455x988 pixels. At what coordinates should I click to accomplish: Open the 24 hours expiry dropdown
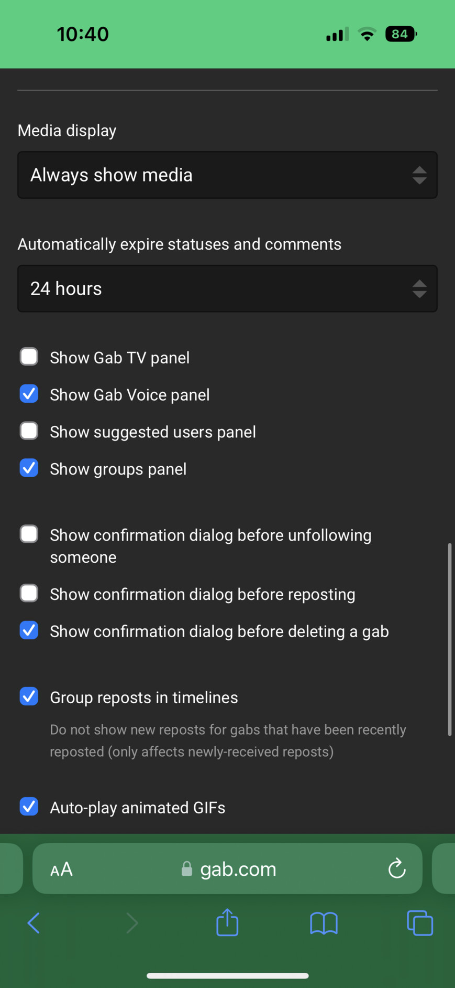coord(227,288)
